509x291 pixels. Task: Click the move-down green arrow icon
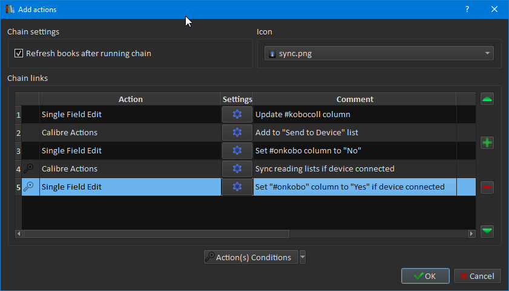pos(487,231)
